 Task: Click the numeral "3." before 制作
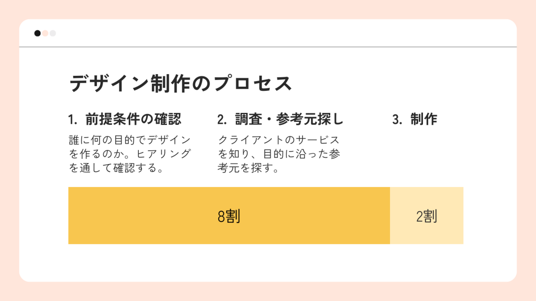pos(397,120)
